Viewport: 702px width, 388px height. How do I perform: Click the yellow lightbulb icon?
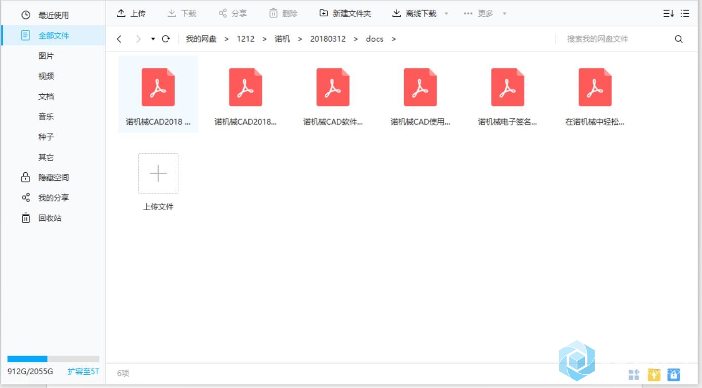point(654,375)
